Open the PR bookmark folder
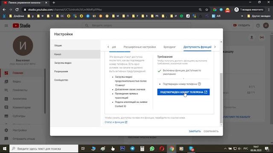This screenshot has width=273, height=153. pyautogui.click(x=154, y=16)
